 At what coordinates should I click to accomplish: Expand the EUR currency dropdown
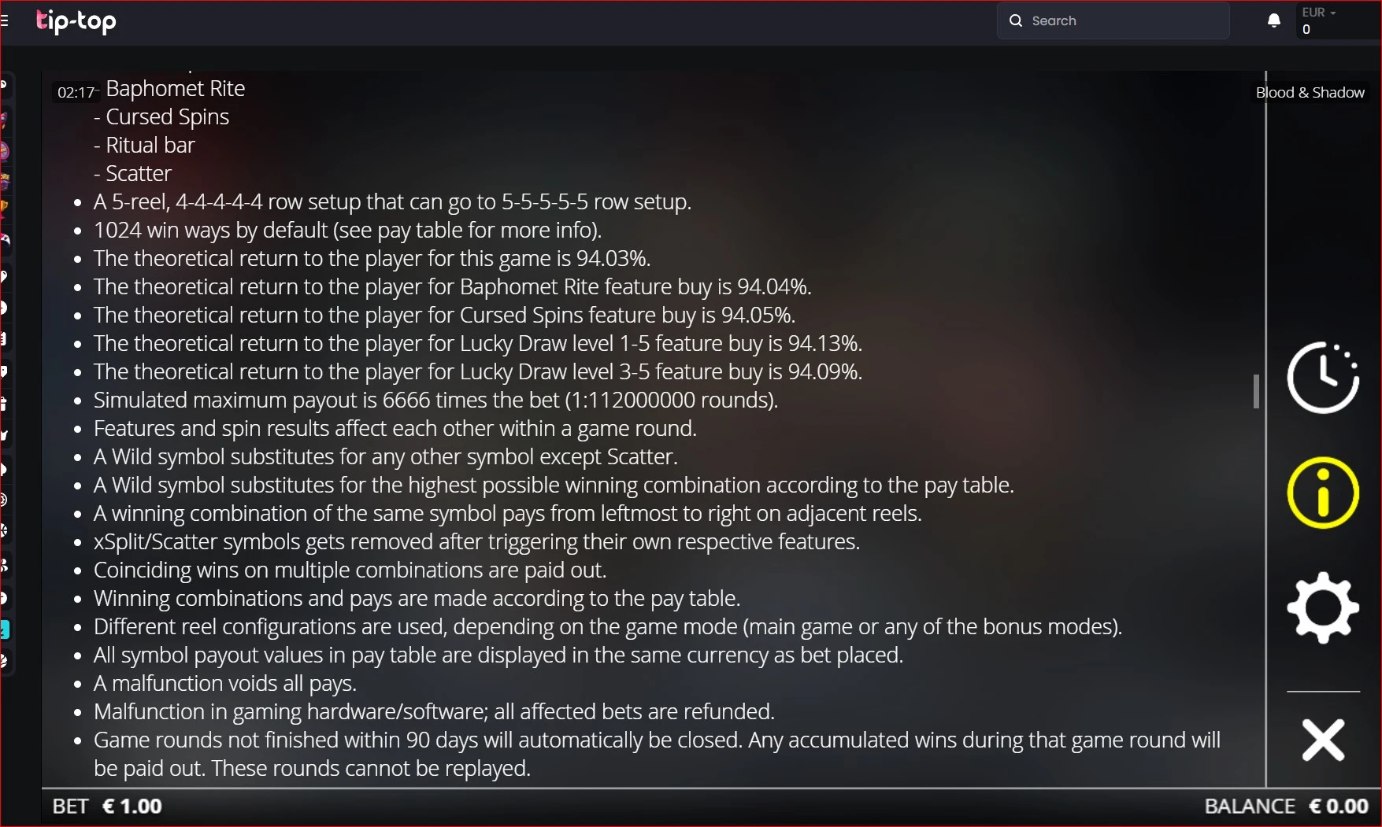(x=1319, y=13)
